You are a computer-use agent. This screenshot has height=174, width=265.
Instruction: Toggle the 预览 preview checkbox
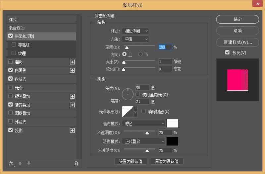coord(227,52)
